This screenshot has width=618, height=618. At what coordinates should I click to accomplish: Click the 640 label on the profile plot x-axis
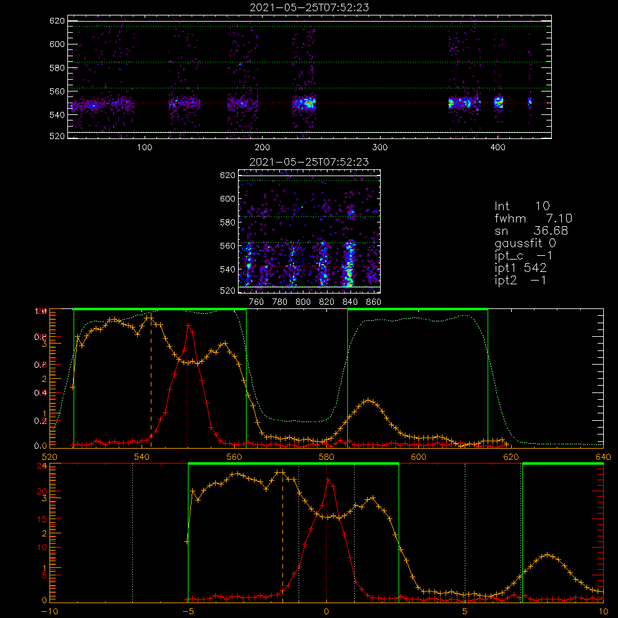coord(603,457)
